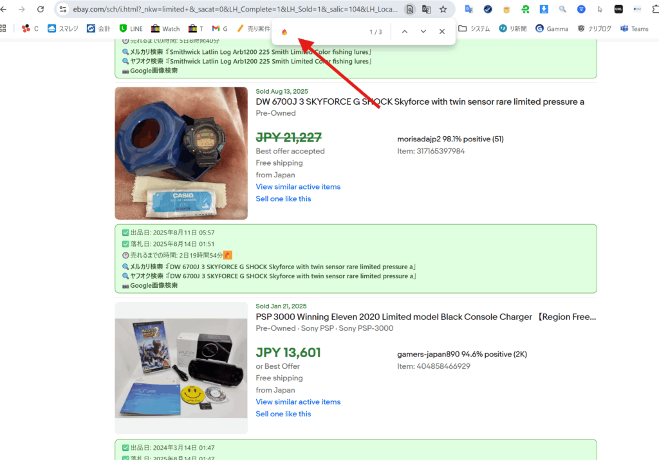The height and width of the screenshot is (460, 659).
Task: Go to previous find-in-page match
Action: pos(404,31)
